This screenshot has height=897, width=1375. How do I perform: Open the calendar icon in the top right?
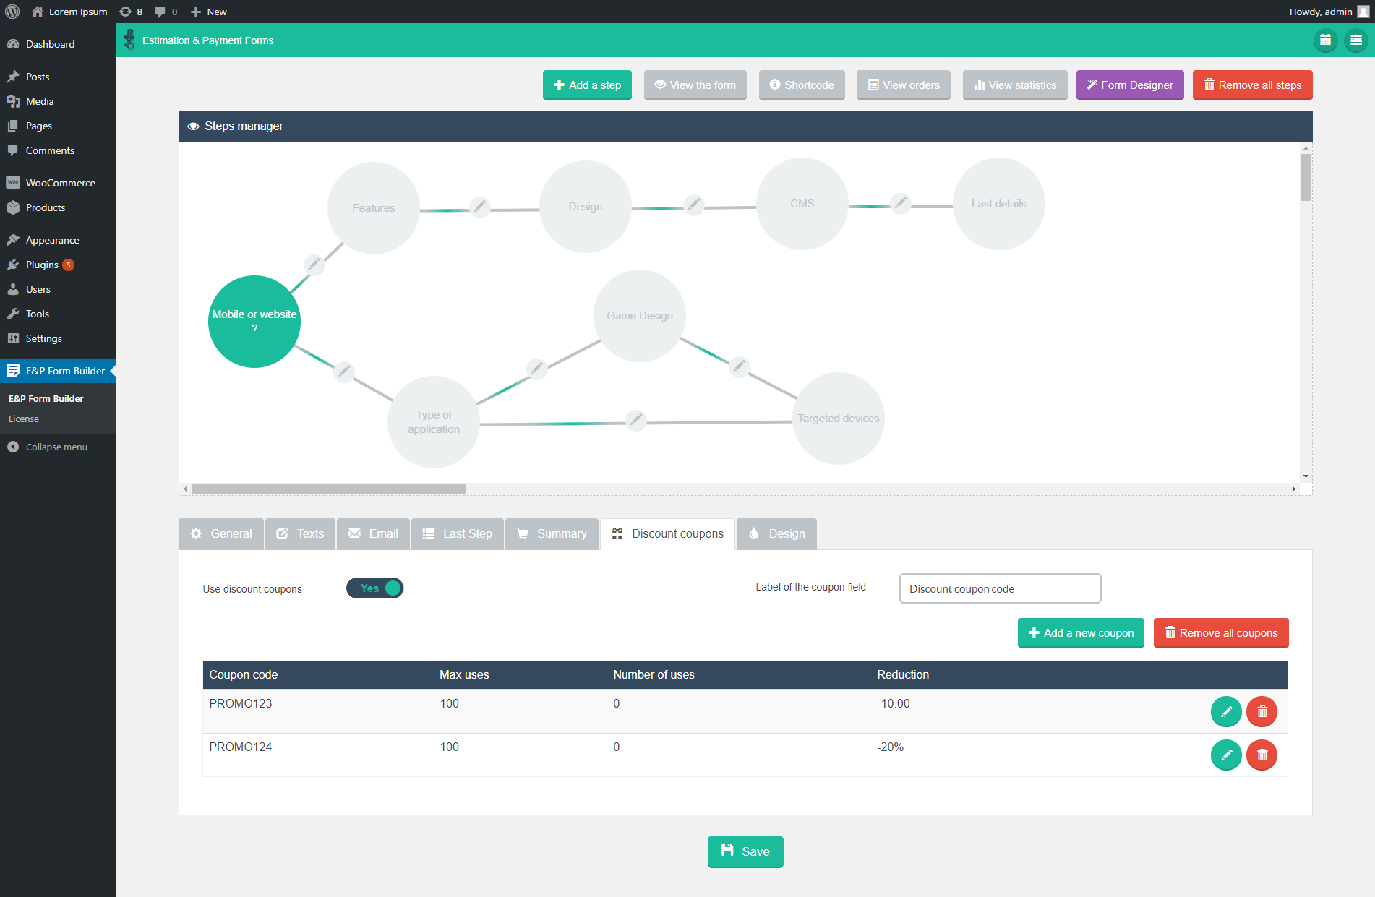pos(1325,40)
